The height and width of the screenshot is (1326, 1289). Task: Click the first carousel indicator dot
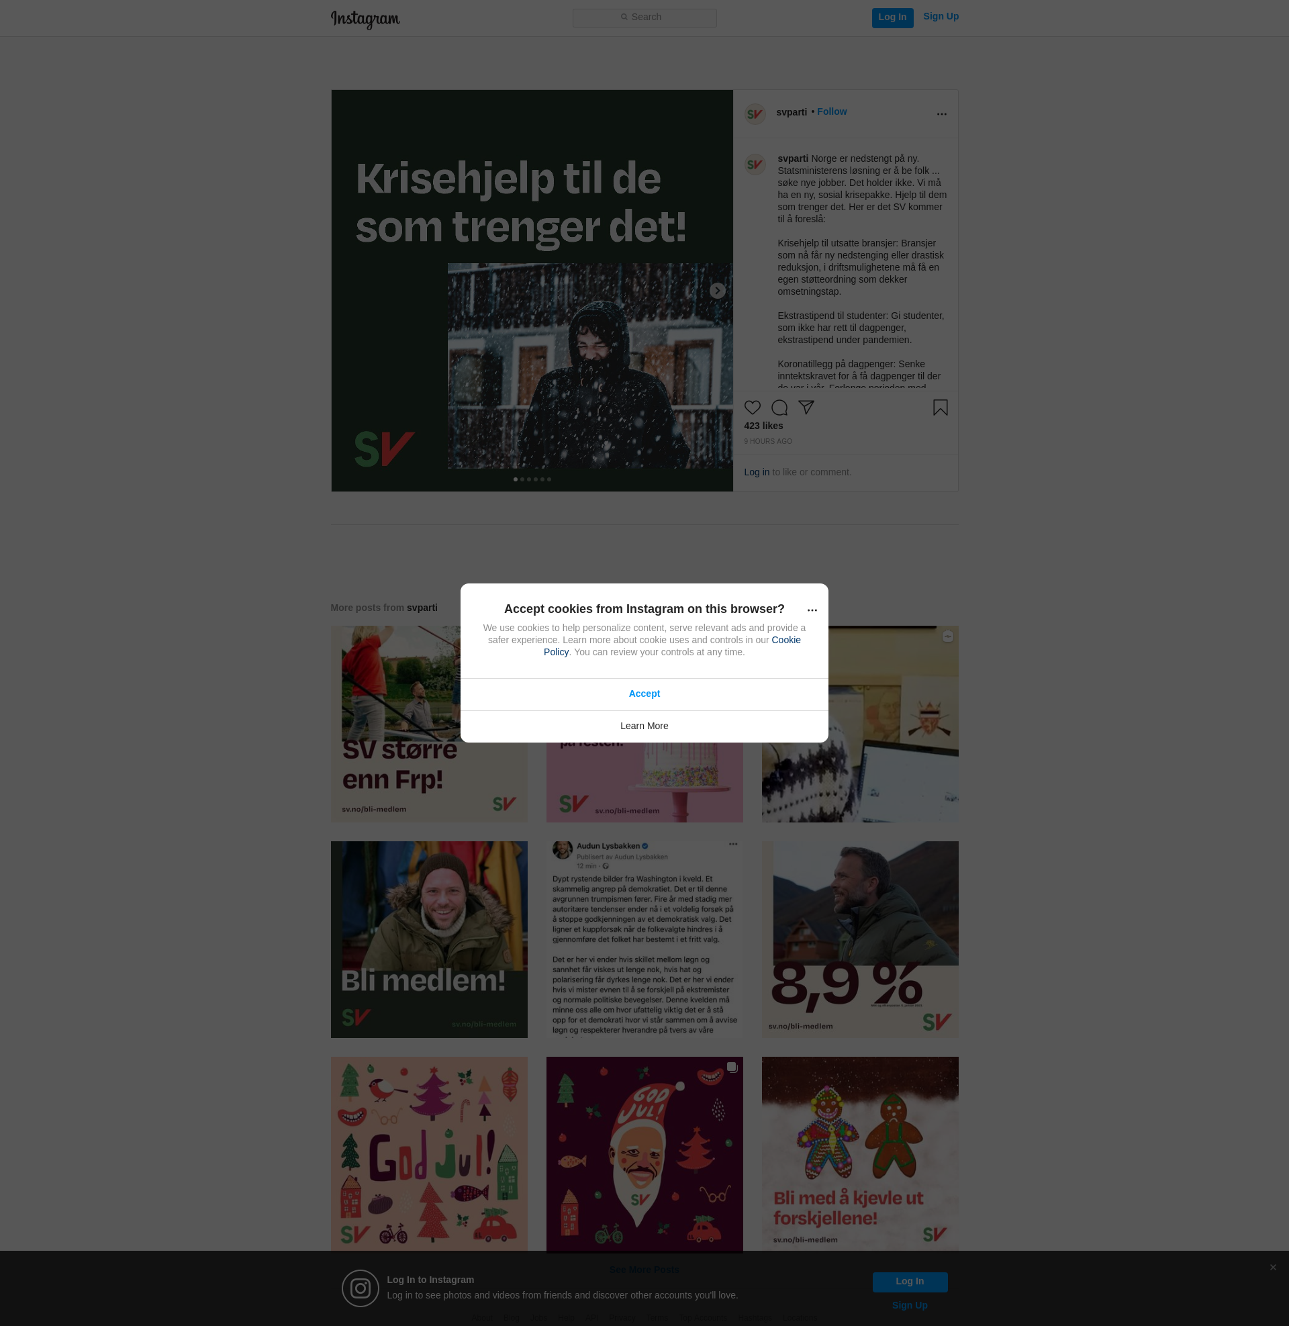tap(515, 479)
